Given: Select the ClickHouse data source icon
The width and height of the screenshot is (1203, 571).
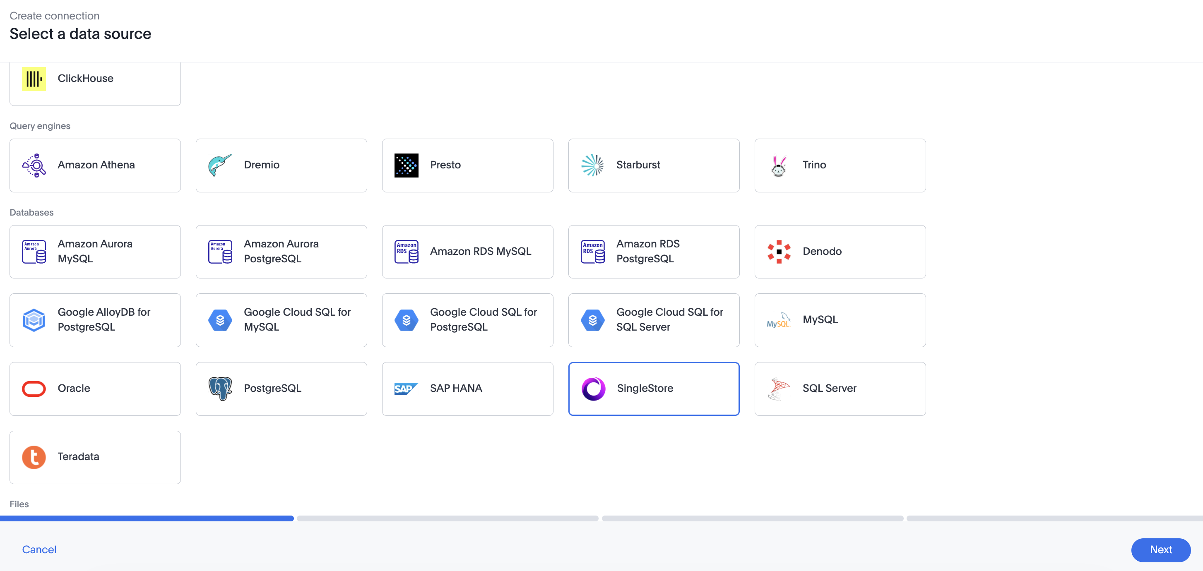Looking at the screenshot, I should pyautogui.click(x=33, y=79).
